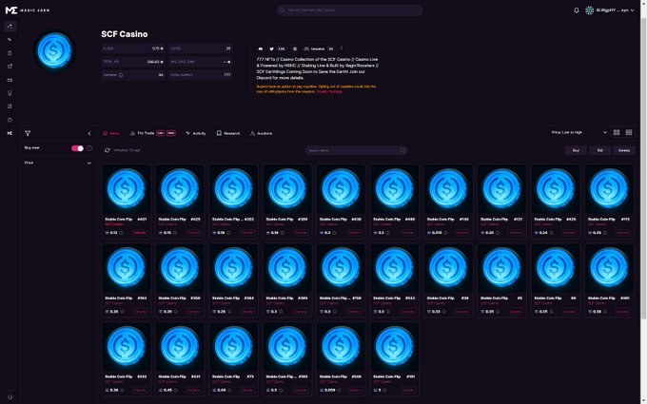
Task: Open the collection's Twitter icon
Action: pos(271,48)
